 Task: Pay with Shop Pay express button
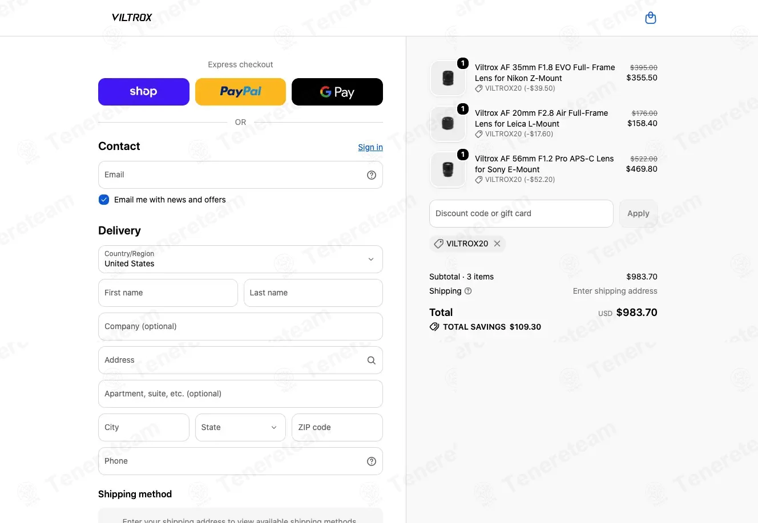(x=144, y=92)
